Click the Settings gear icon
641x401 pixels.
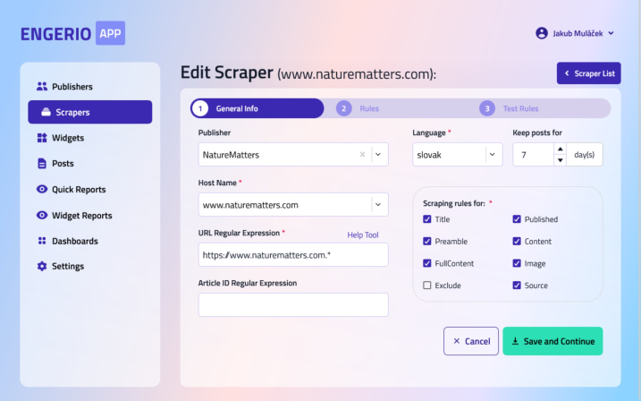(x=42, y=266)
